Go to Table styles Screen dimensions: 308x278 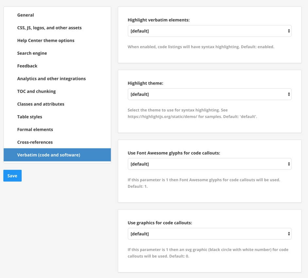pyautogui.click(x=29, y=117)
